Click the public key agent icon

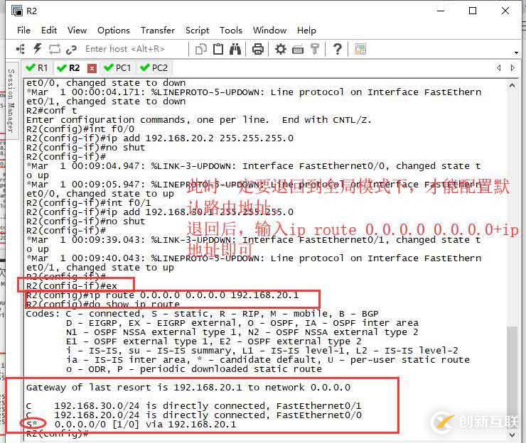click(315, 49)
